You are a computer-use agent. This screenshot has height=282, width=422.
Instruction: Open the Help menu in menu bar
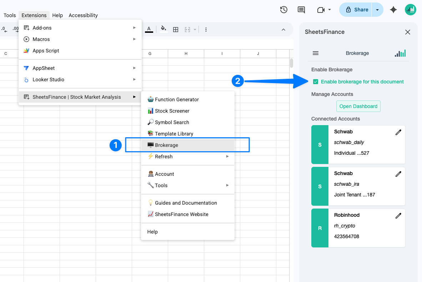coord(57,15)
